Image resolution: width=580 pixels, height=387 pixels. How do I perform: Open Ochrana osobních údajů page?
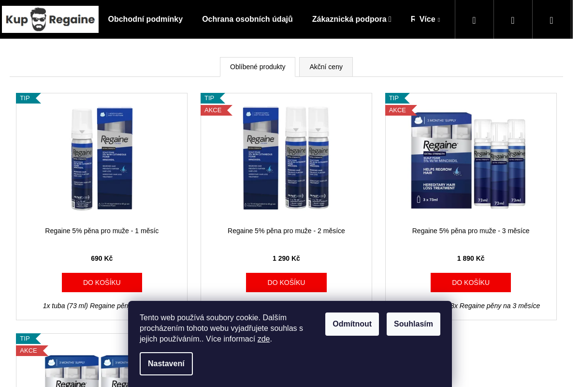247,19
